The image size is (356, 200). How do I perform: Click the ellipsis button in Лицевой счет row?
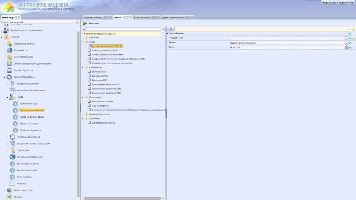point(346,38)
